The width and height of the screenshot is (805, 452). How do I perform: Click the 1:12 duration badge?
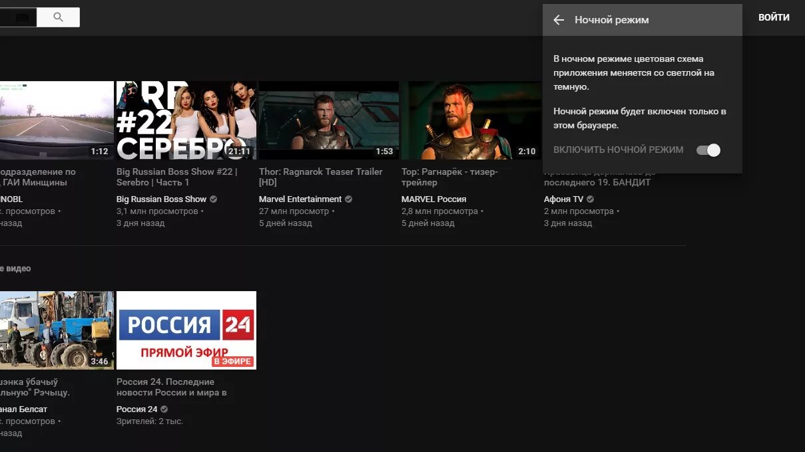99,152
